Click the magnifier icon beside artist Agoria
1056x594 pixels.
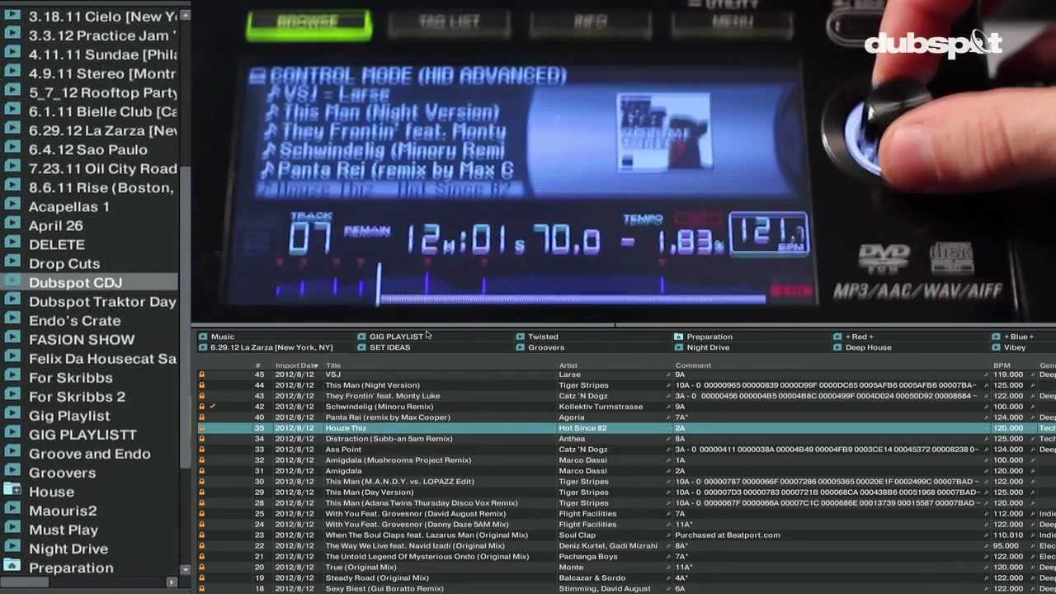pyautogui.click(x=669, y=417)
